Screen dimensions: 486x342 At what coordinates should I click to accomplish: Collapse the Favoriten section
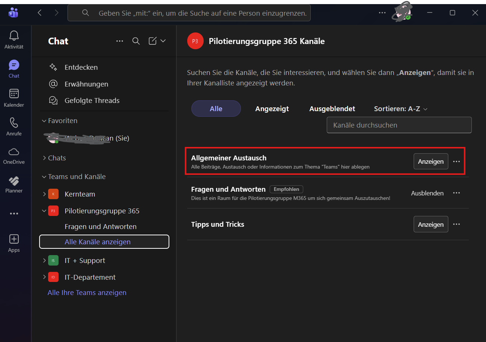click(x=44, y=121)
